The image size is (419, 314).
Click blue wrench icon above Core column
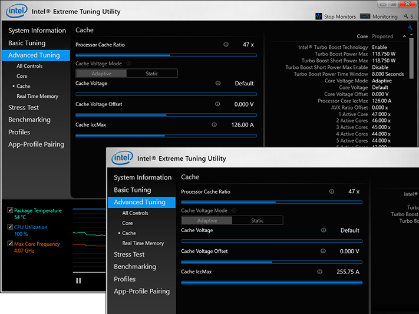click(x=410, y=28)
